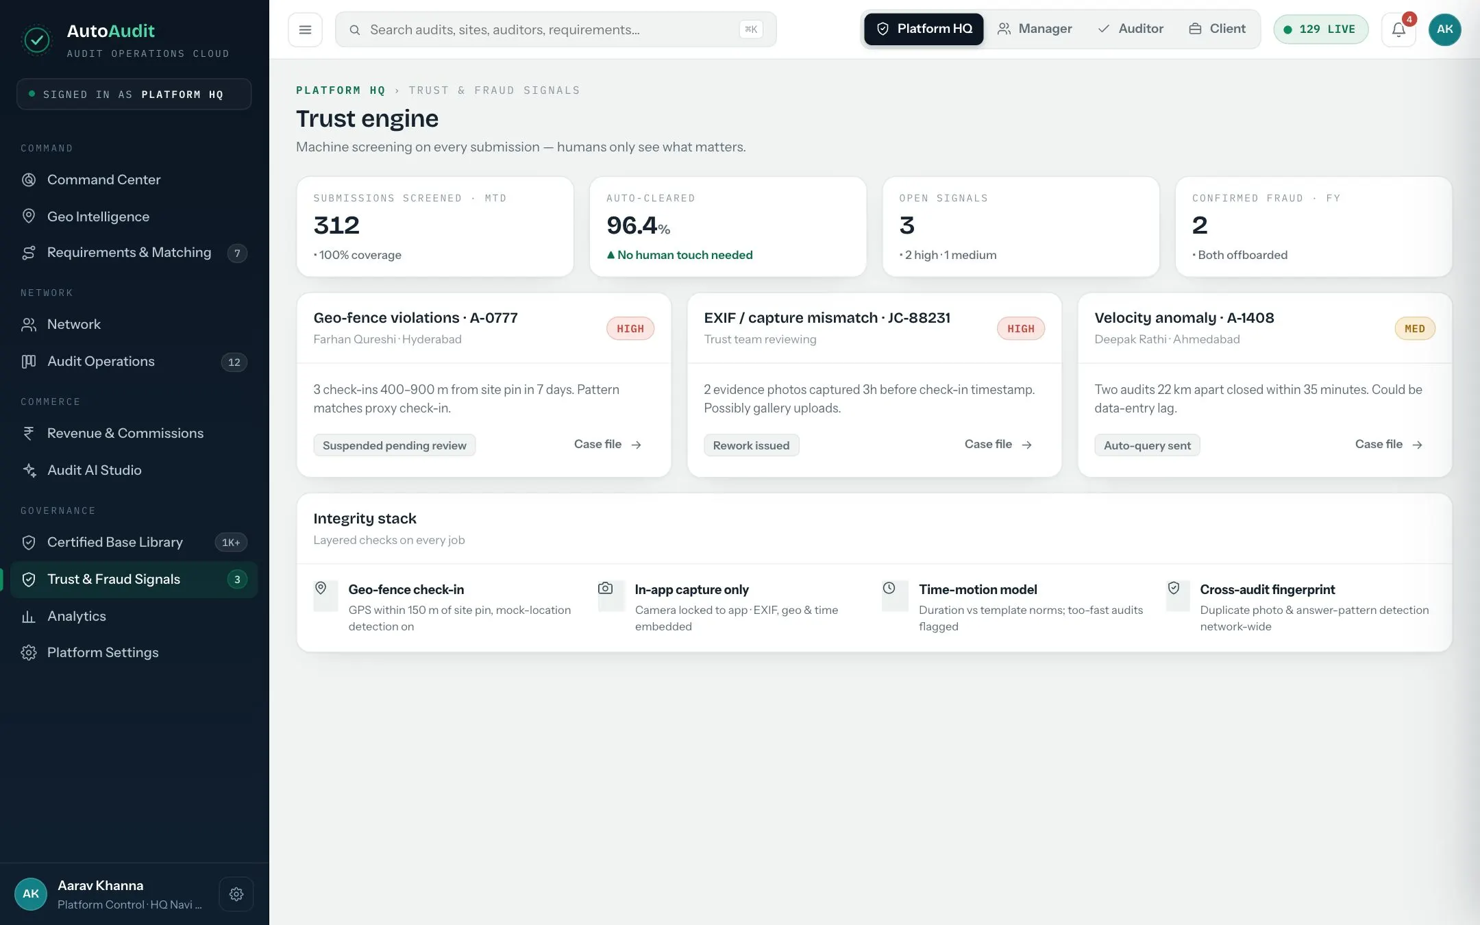This screenshot has width=1480, height=925.
Task: Switch to the Platform HQ role tab
Action: (x=924, y=29)
